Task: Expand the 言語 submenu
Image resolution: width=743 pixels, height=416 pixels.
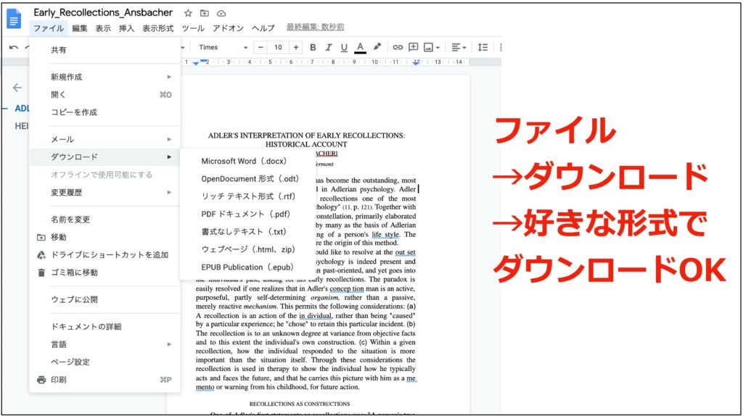Action: (104, 344)
